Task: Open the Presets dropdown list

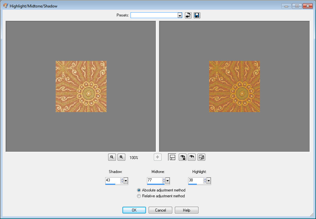Action: click(x=180, y=15)
